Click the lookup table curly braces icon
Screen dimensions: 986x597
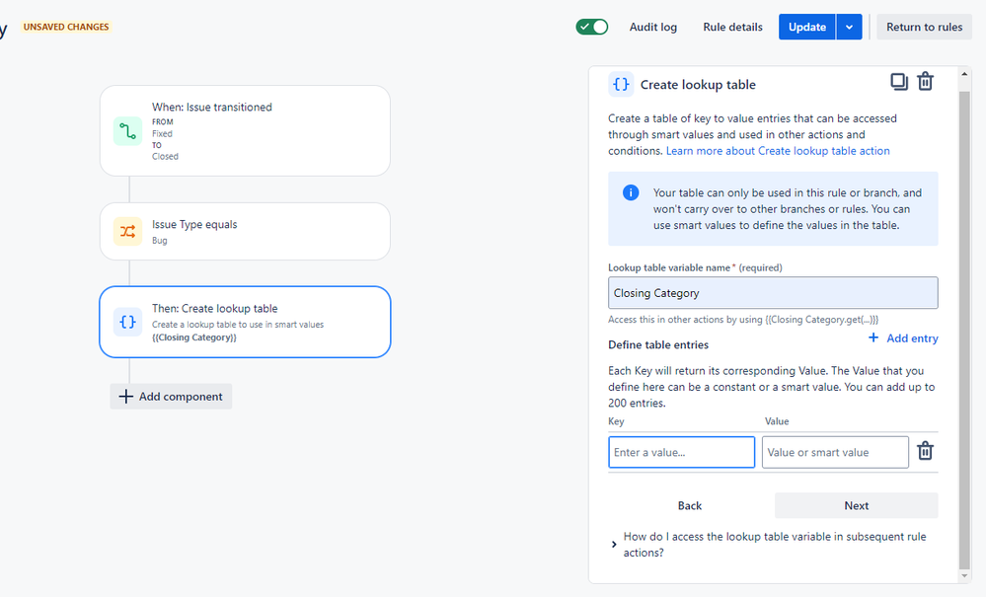click(x=128, y=322)
